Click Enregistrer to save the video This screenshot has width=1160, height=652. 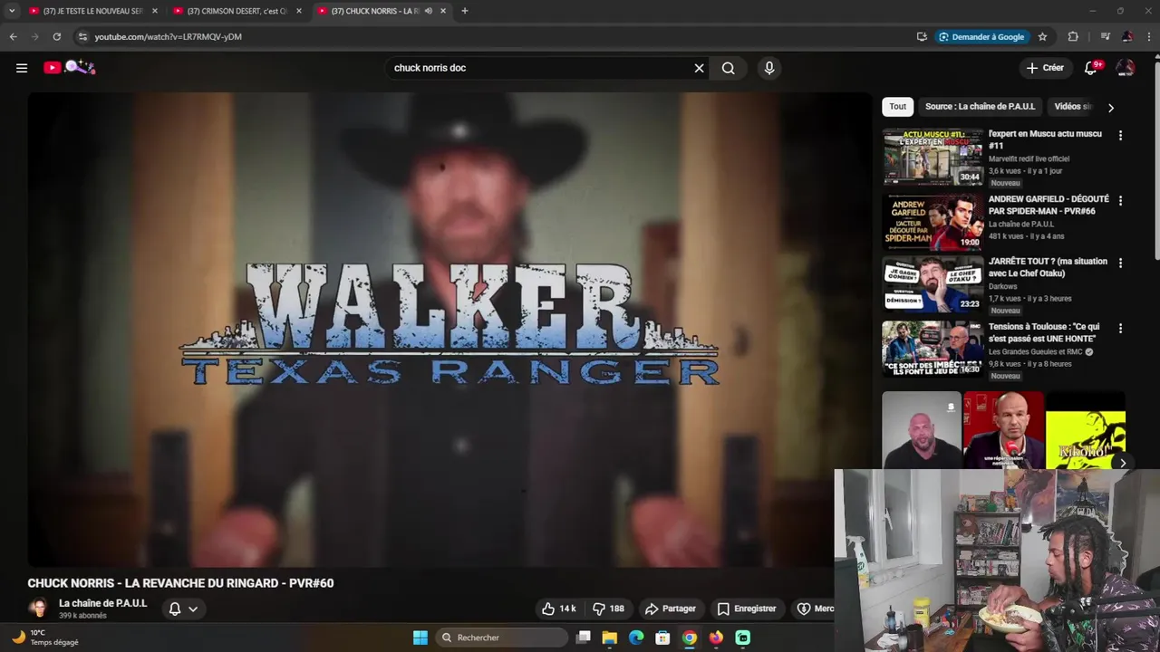tap(747, 609)
